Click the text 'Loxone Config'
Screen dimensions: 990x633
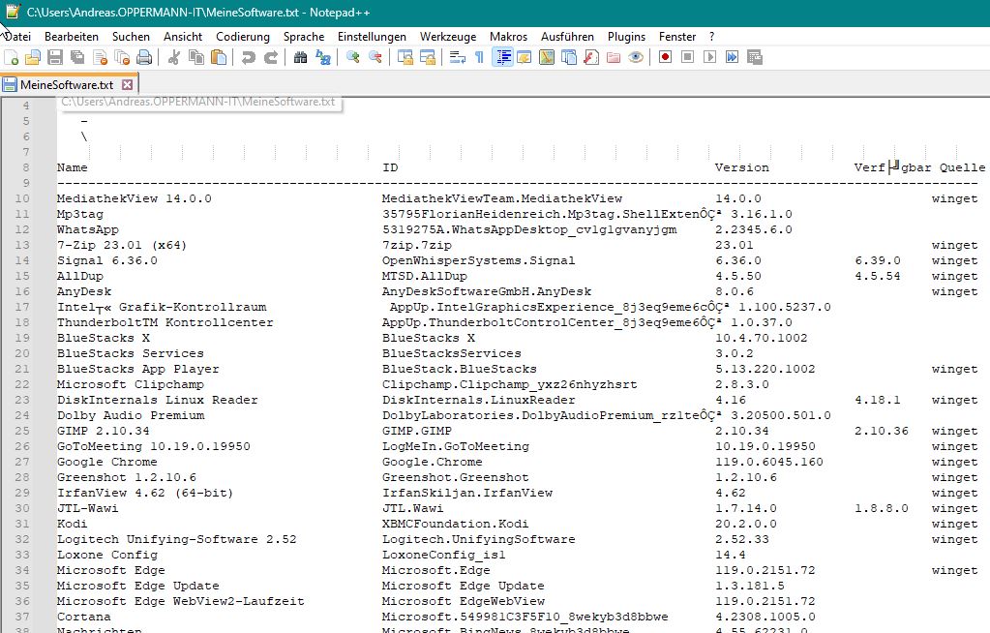[107, 555]
